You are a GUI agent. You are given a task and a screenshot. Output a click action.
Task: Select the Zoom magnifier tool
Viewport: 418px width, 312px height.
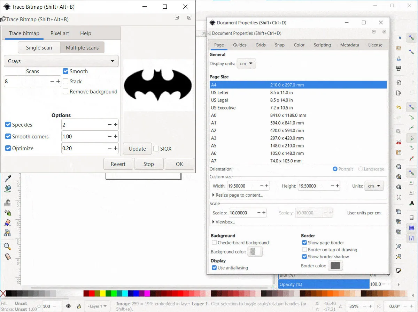click(7, 246)
